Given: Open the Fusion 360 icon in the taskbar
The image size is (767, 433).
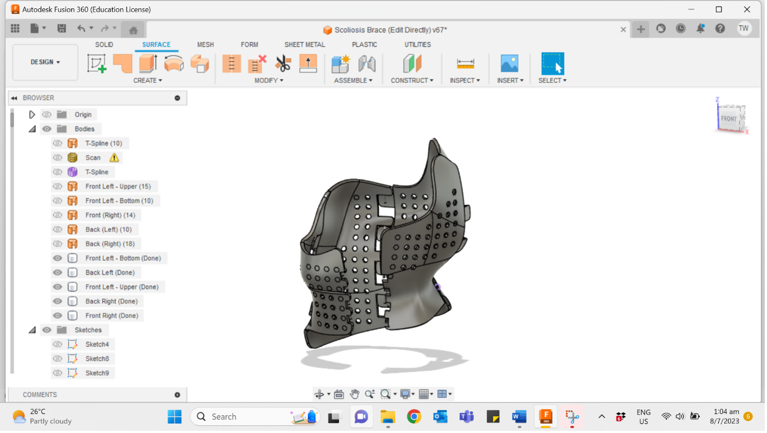Looking at the screenshot, I should tap(546, 416).
